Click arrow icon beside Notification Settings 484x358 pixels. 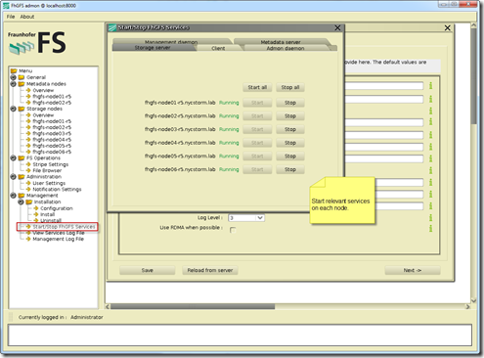pos(28,189)
